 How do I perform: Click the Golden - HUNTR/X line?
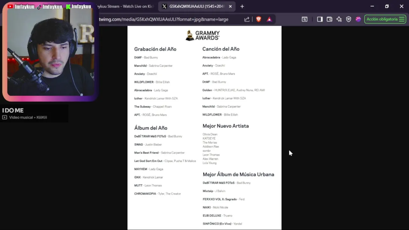234,90
